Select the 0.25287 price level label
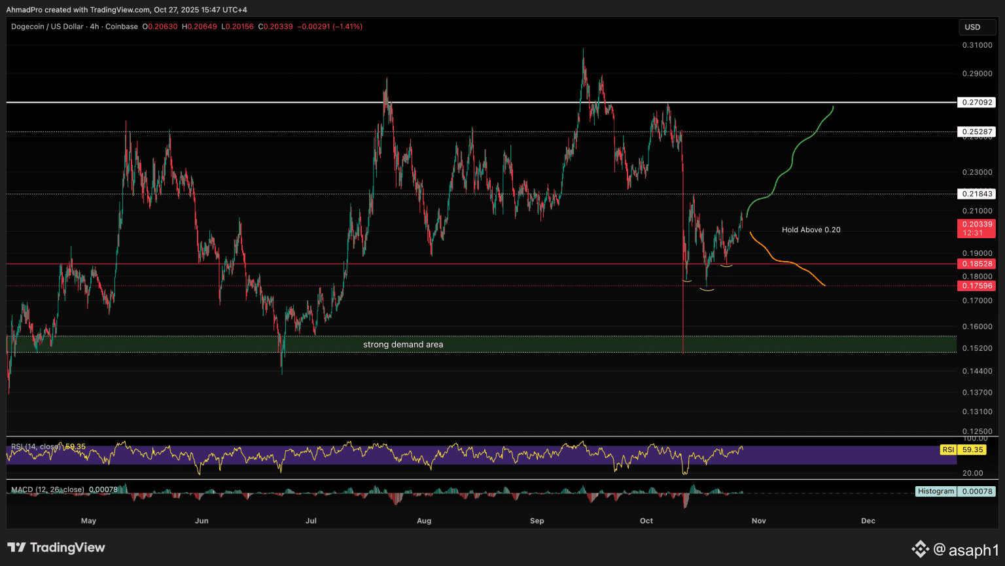1005x566 pixels. 976,132
